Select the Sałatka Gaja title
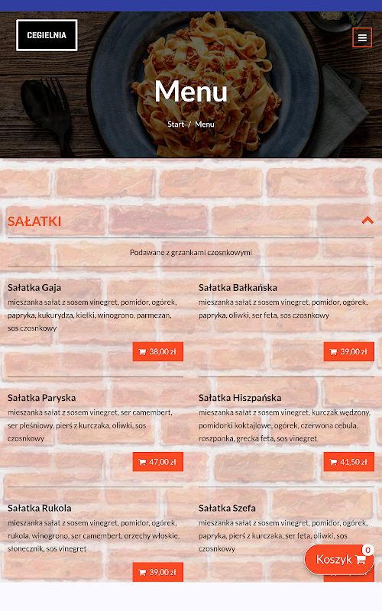Screen dimensions: 382x611 34,288
